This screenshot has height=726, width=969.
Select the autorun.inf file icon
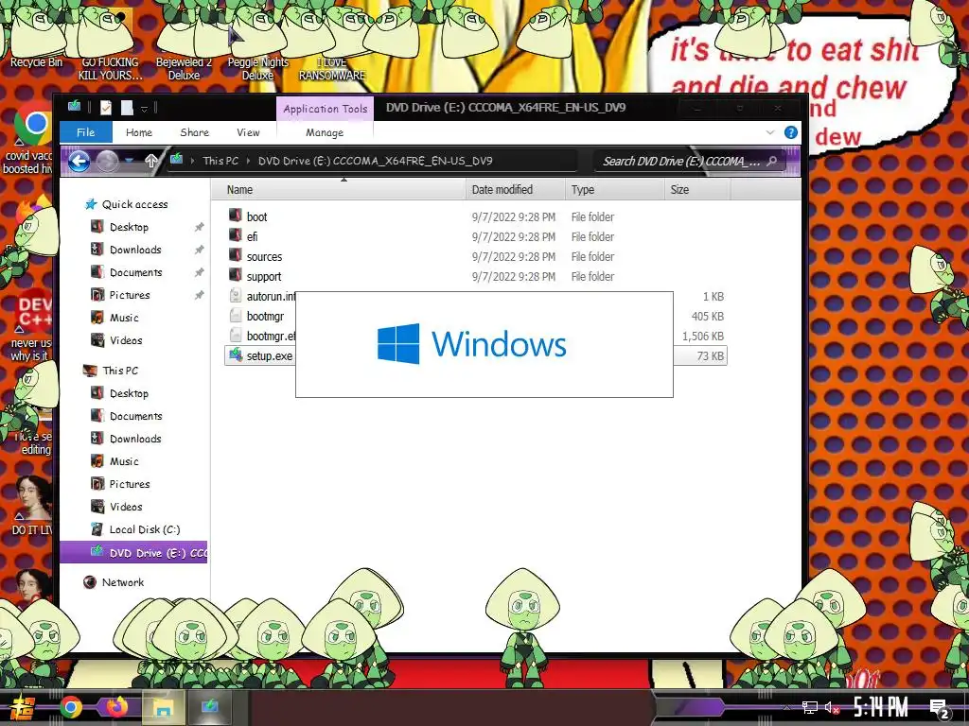236,296
